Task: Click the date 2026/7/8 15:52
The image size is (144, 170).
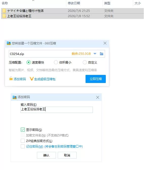Action: click(x=79, y=16)
